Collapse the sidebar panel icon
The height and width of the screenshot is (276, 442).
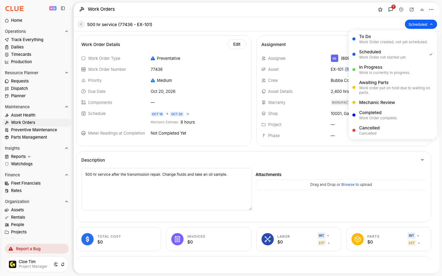[63, 8]
